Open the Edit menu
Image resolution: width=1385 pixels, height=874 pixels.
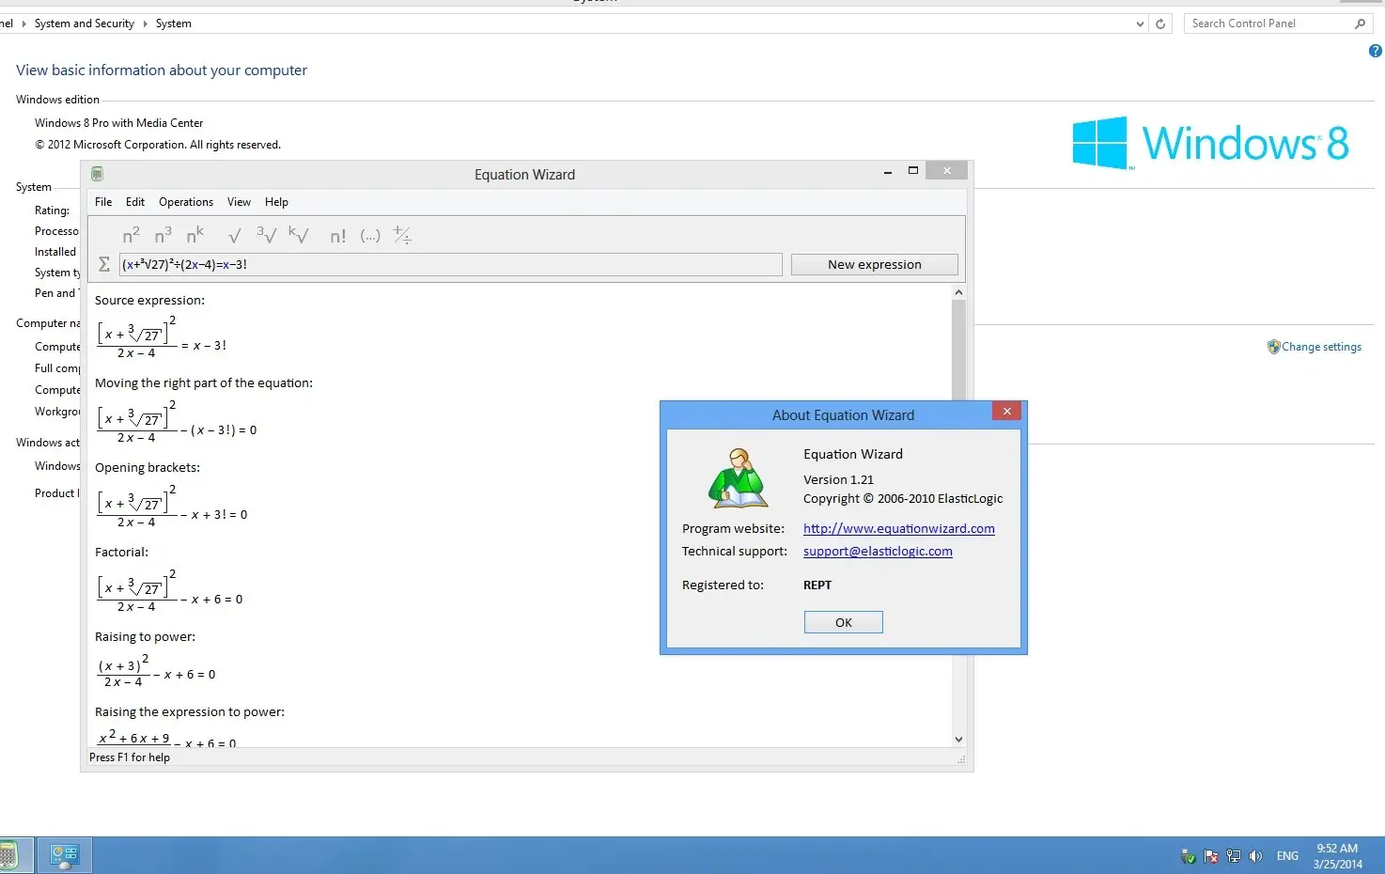[135, 202]
